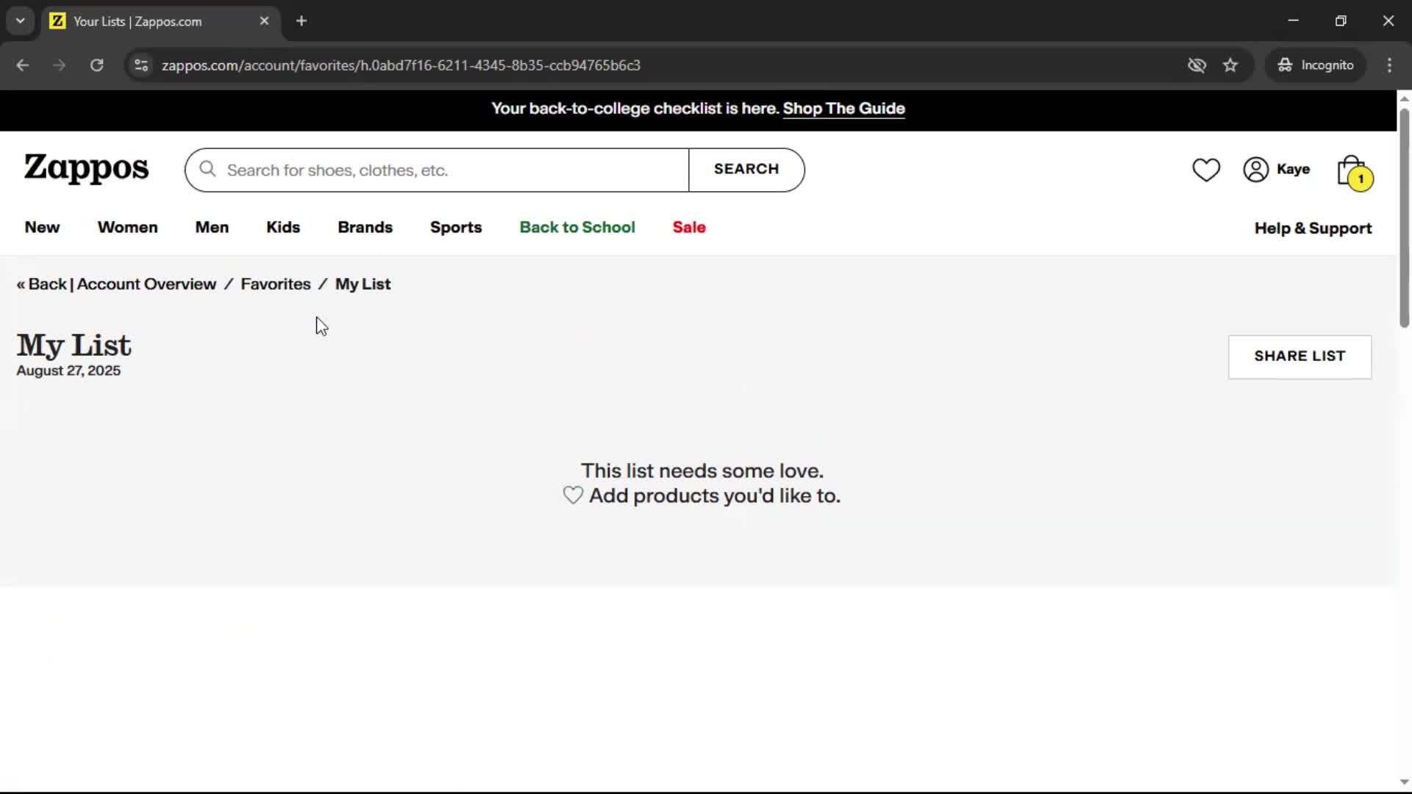Open the Back to School menu
Image resolution: width=1412 pixels, height=794 pixels.
[577, 227]
